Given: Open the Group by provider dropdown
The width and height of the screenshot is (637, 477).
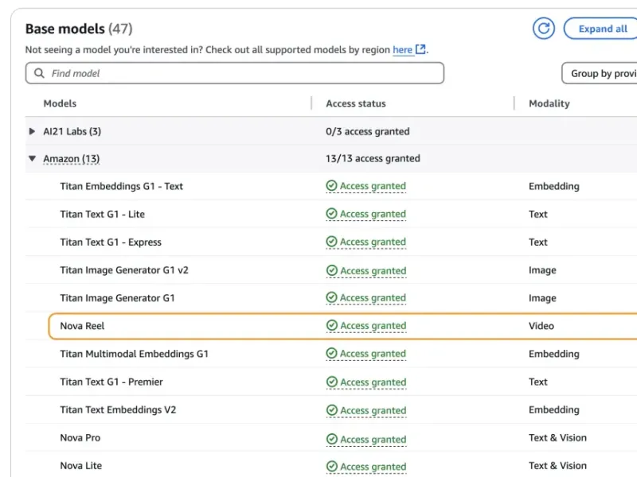Looking at the screenshot, I should 600,73.
